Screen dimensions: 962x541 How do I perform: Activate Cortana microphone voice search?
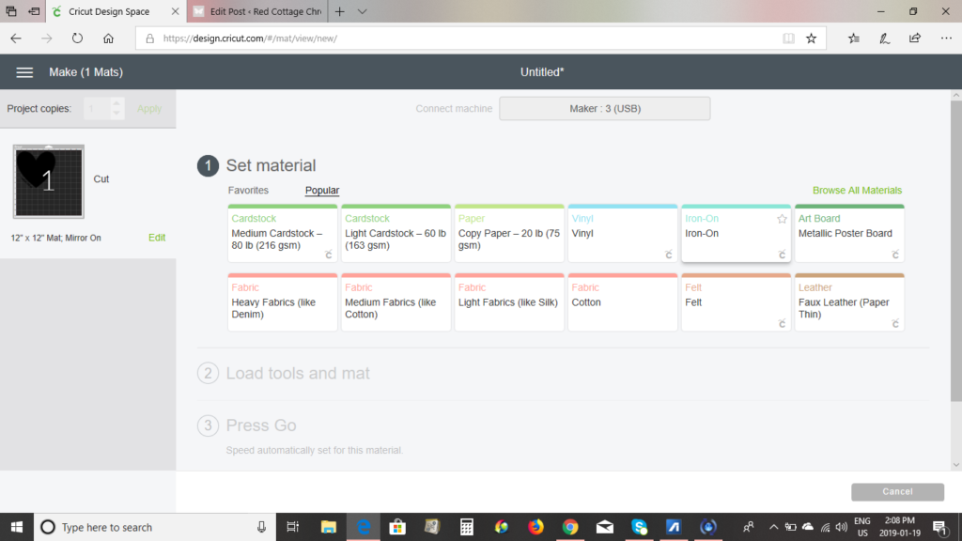coord(261,527)
